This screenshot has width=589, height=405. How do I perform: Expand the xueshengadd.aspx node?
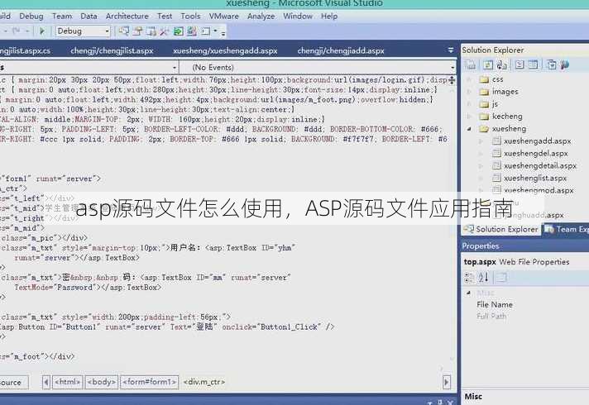[481, 141]
